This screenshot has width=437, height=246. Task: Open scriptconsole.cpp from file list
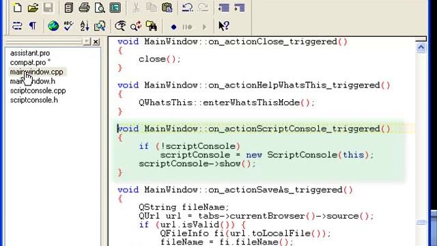[38, 91]
